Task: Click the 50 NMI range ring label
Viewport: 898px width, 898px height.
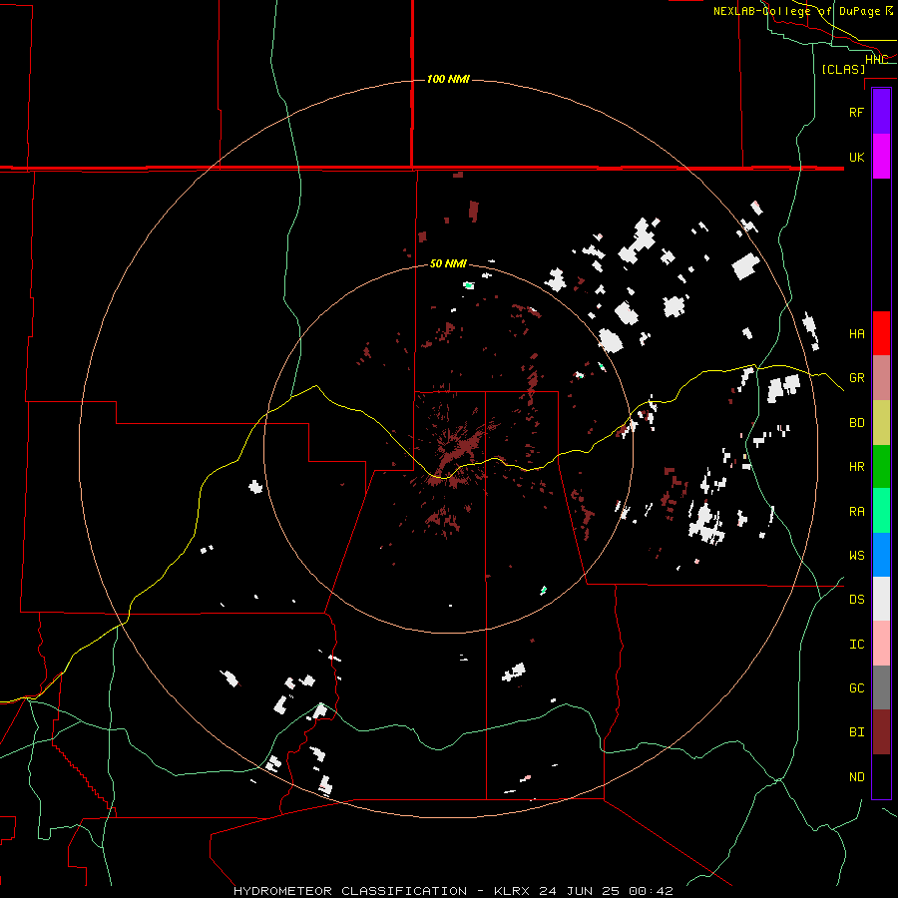Action: click(x=448, y=263)
